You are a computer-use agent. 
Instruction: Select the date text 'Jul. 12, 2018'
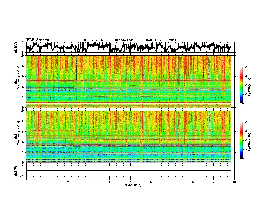(x=93, y=40)
